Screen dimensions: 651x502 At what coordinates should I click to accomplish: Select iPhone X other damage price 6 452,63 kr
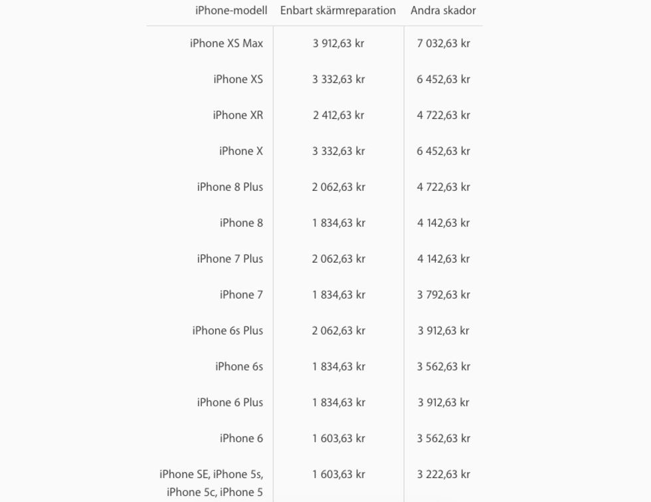coord(444,152)
